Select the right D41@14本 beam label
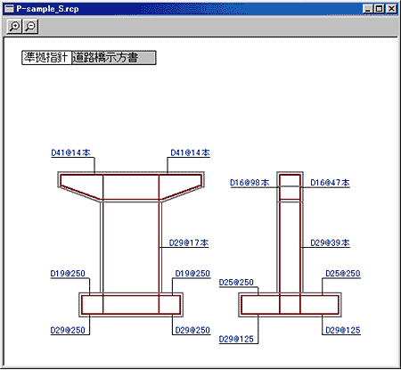 190,152
